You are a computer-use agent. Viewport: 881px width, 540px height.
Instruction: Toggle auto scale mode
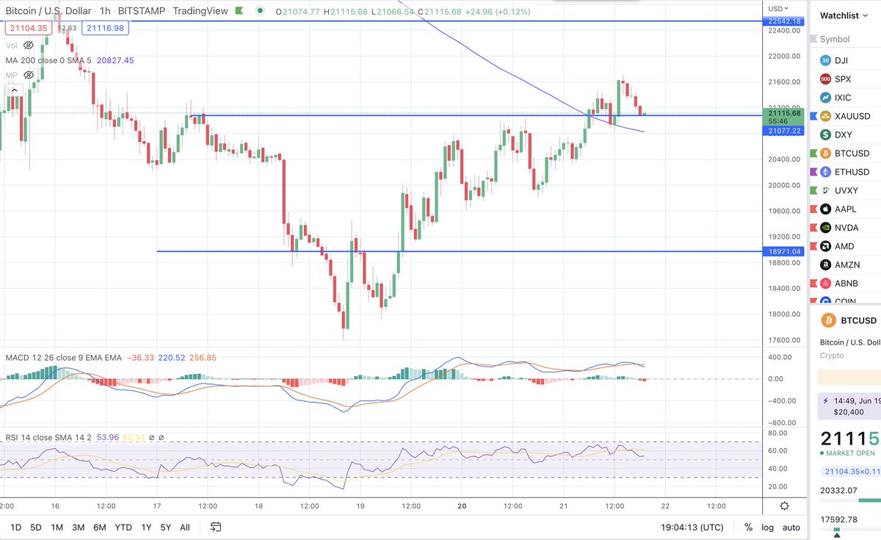[791, 527]
